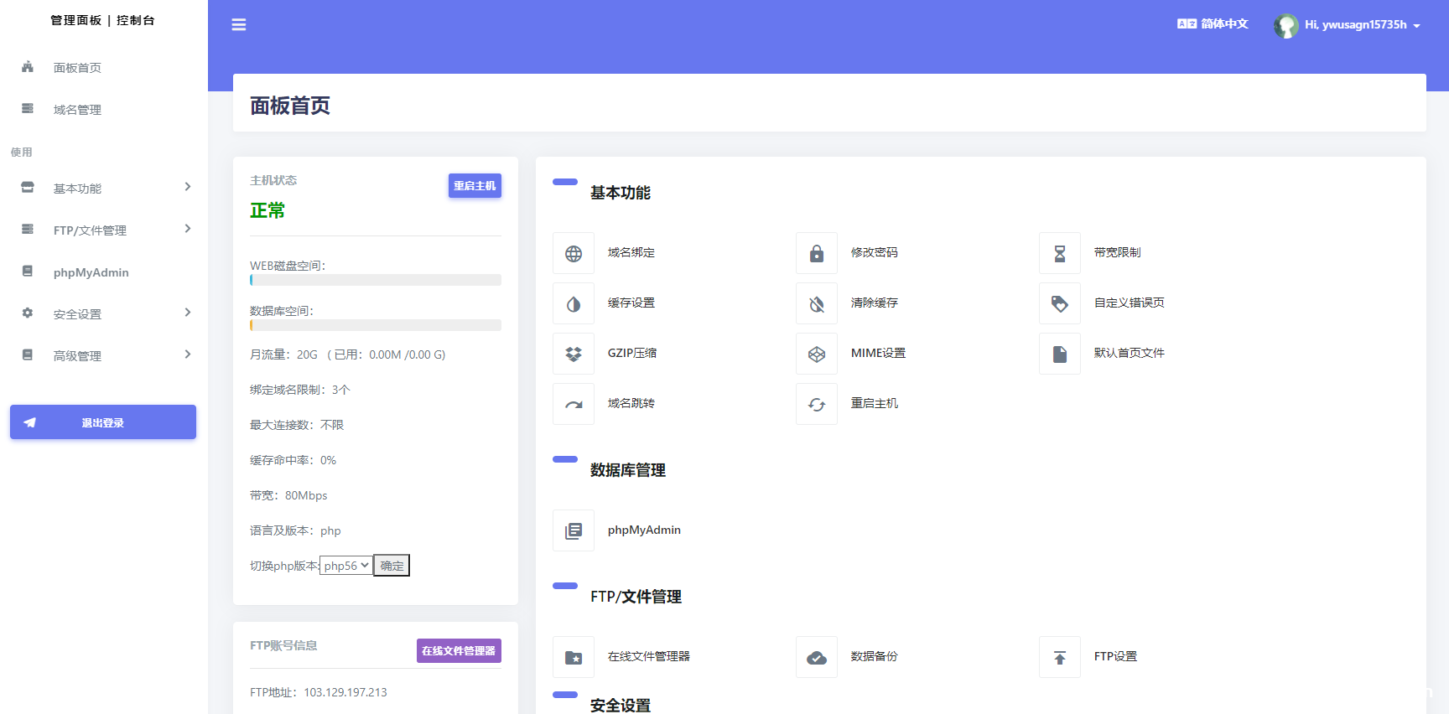Screen dimensions: 1449x714
Task: Click the 带宽限制 text label
Action: [x=1118, y=253]
